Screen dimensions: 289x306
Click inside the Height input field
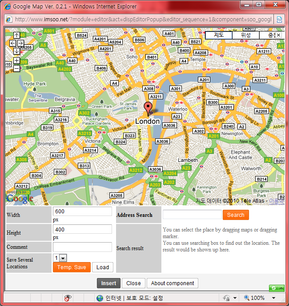(x=82, y=229)
